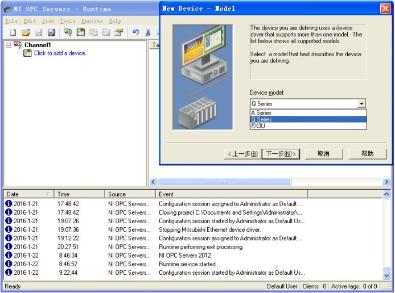Close the New Device - Model dialog
Screen dimensions: 395x293
385,9
